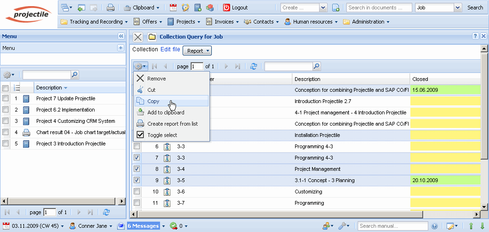Click the plus icon in the Menu panel
Screen dimensions: 489x232
click(x=120, y=48)
